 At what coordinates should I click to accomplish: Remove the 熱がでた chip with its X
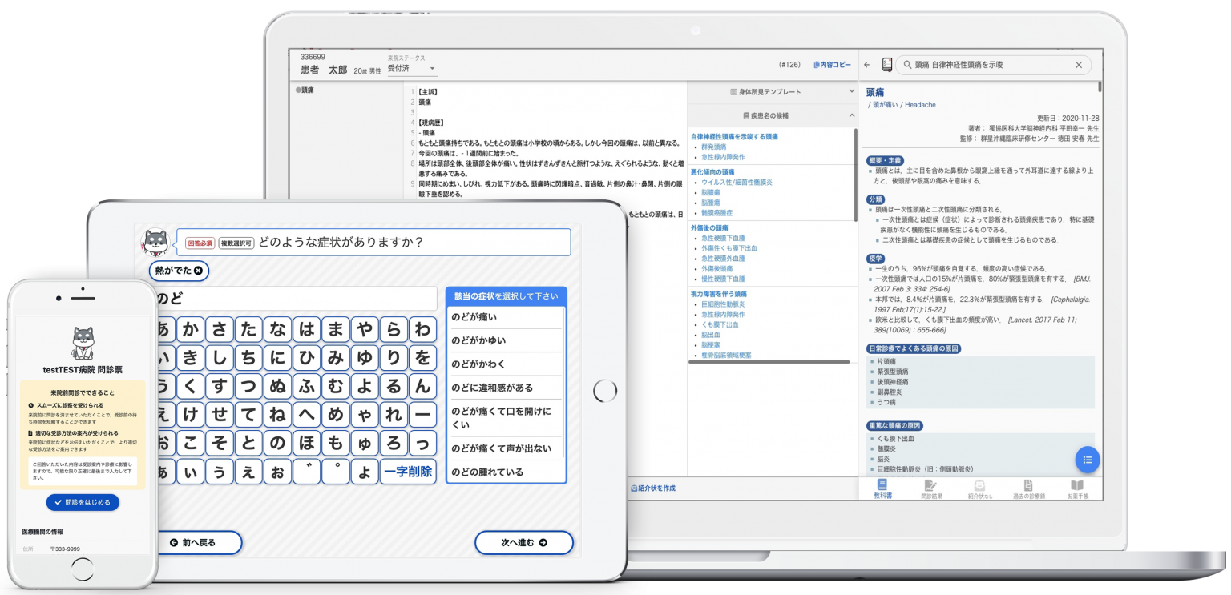coord(198,271)
